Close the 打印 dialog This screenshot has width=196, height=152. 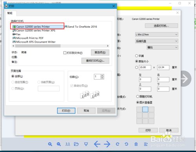pos(114,6)
